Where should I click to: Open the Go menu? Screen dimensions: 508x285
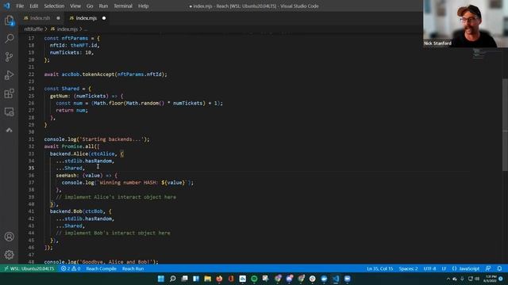90,6
